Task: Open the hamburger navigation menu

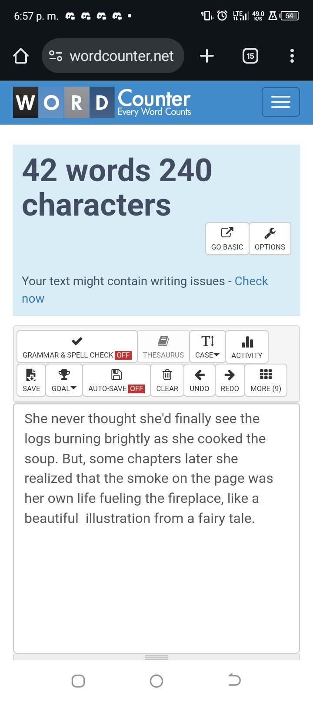Action: pyautogui.click(x=281, y=102)
